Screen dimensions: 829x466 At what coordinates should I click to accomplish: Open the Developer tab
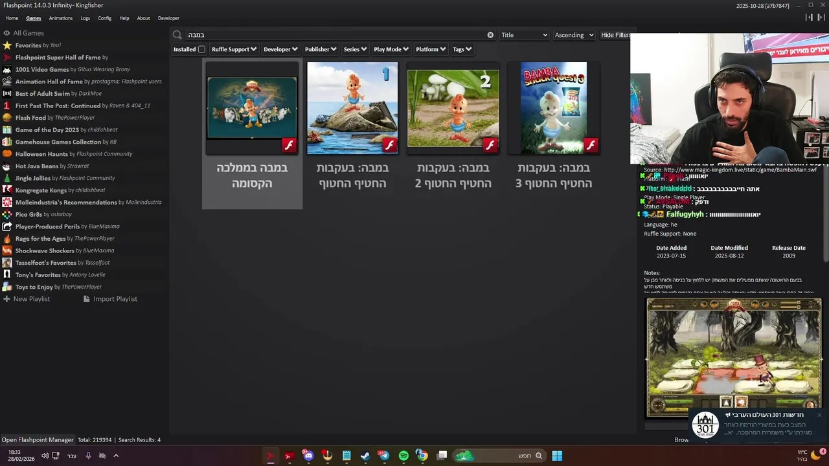[168, 18]
